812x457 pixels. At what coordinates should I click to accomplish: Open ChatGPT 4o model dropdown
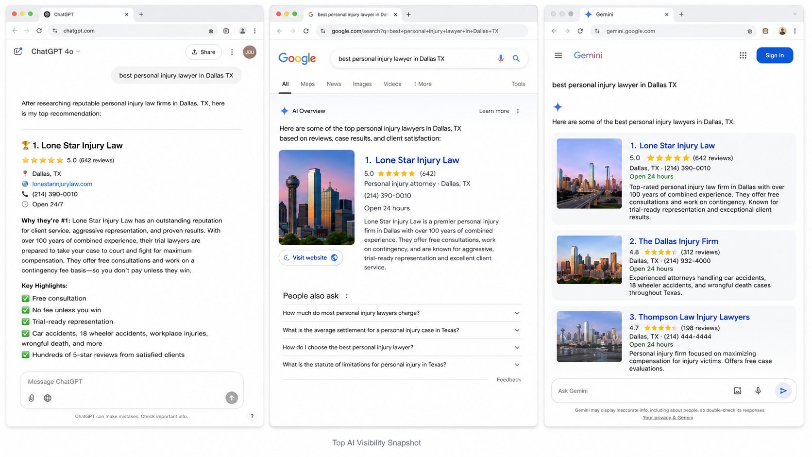[55, 51]
